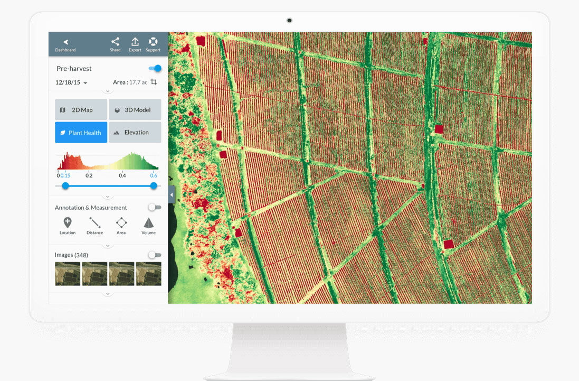The height and width of the screenshot is (381, 579).
Task: Open Support help
Action: (153, 44)
